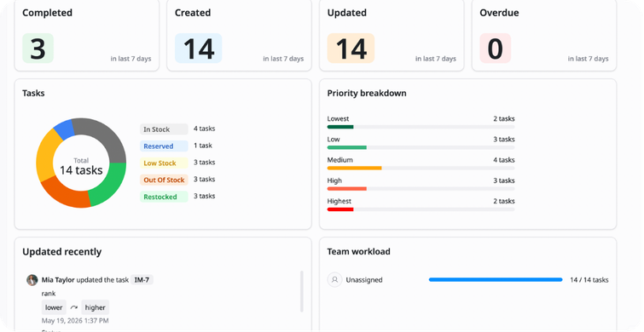
Task: Select the Restocked status legend label
Action: (164, 197)
